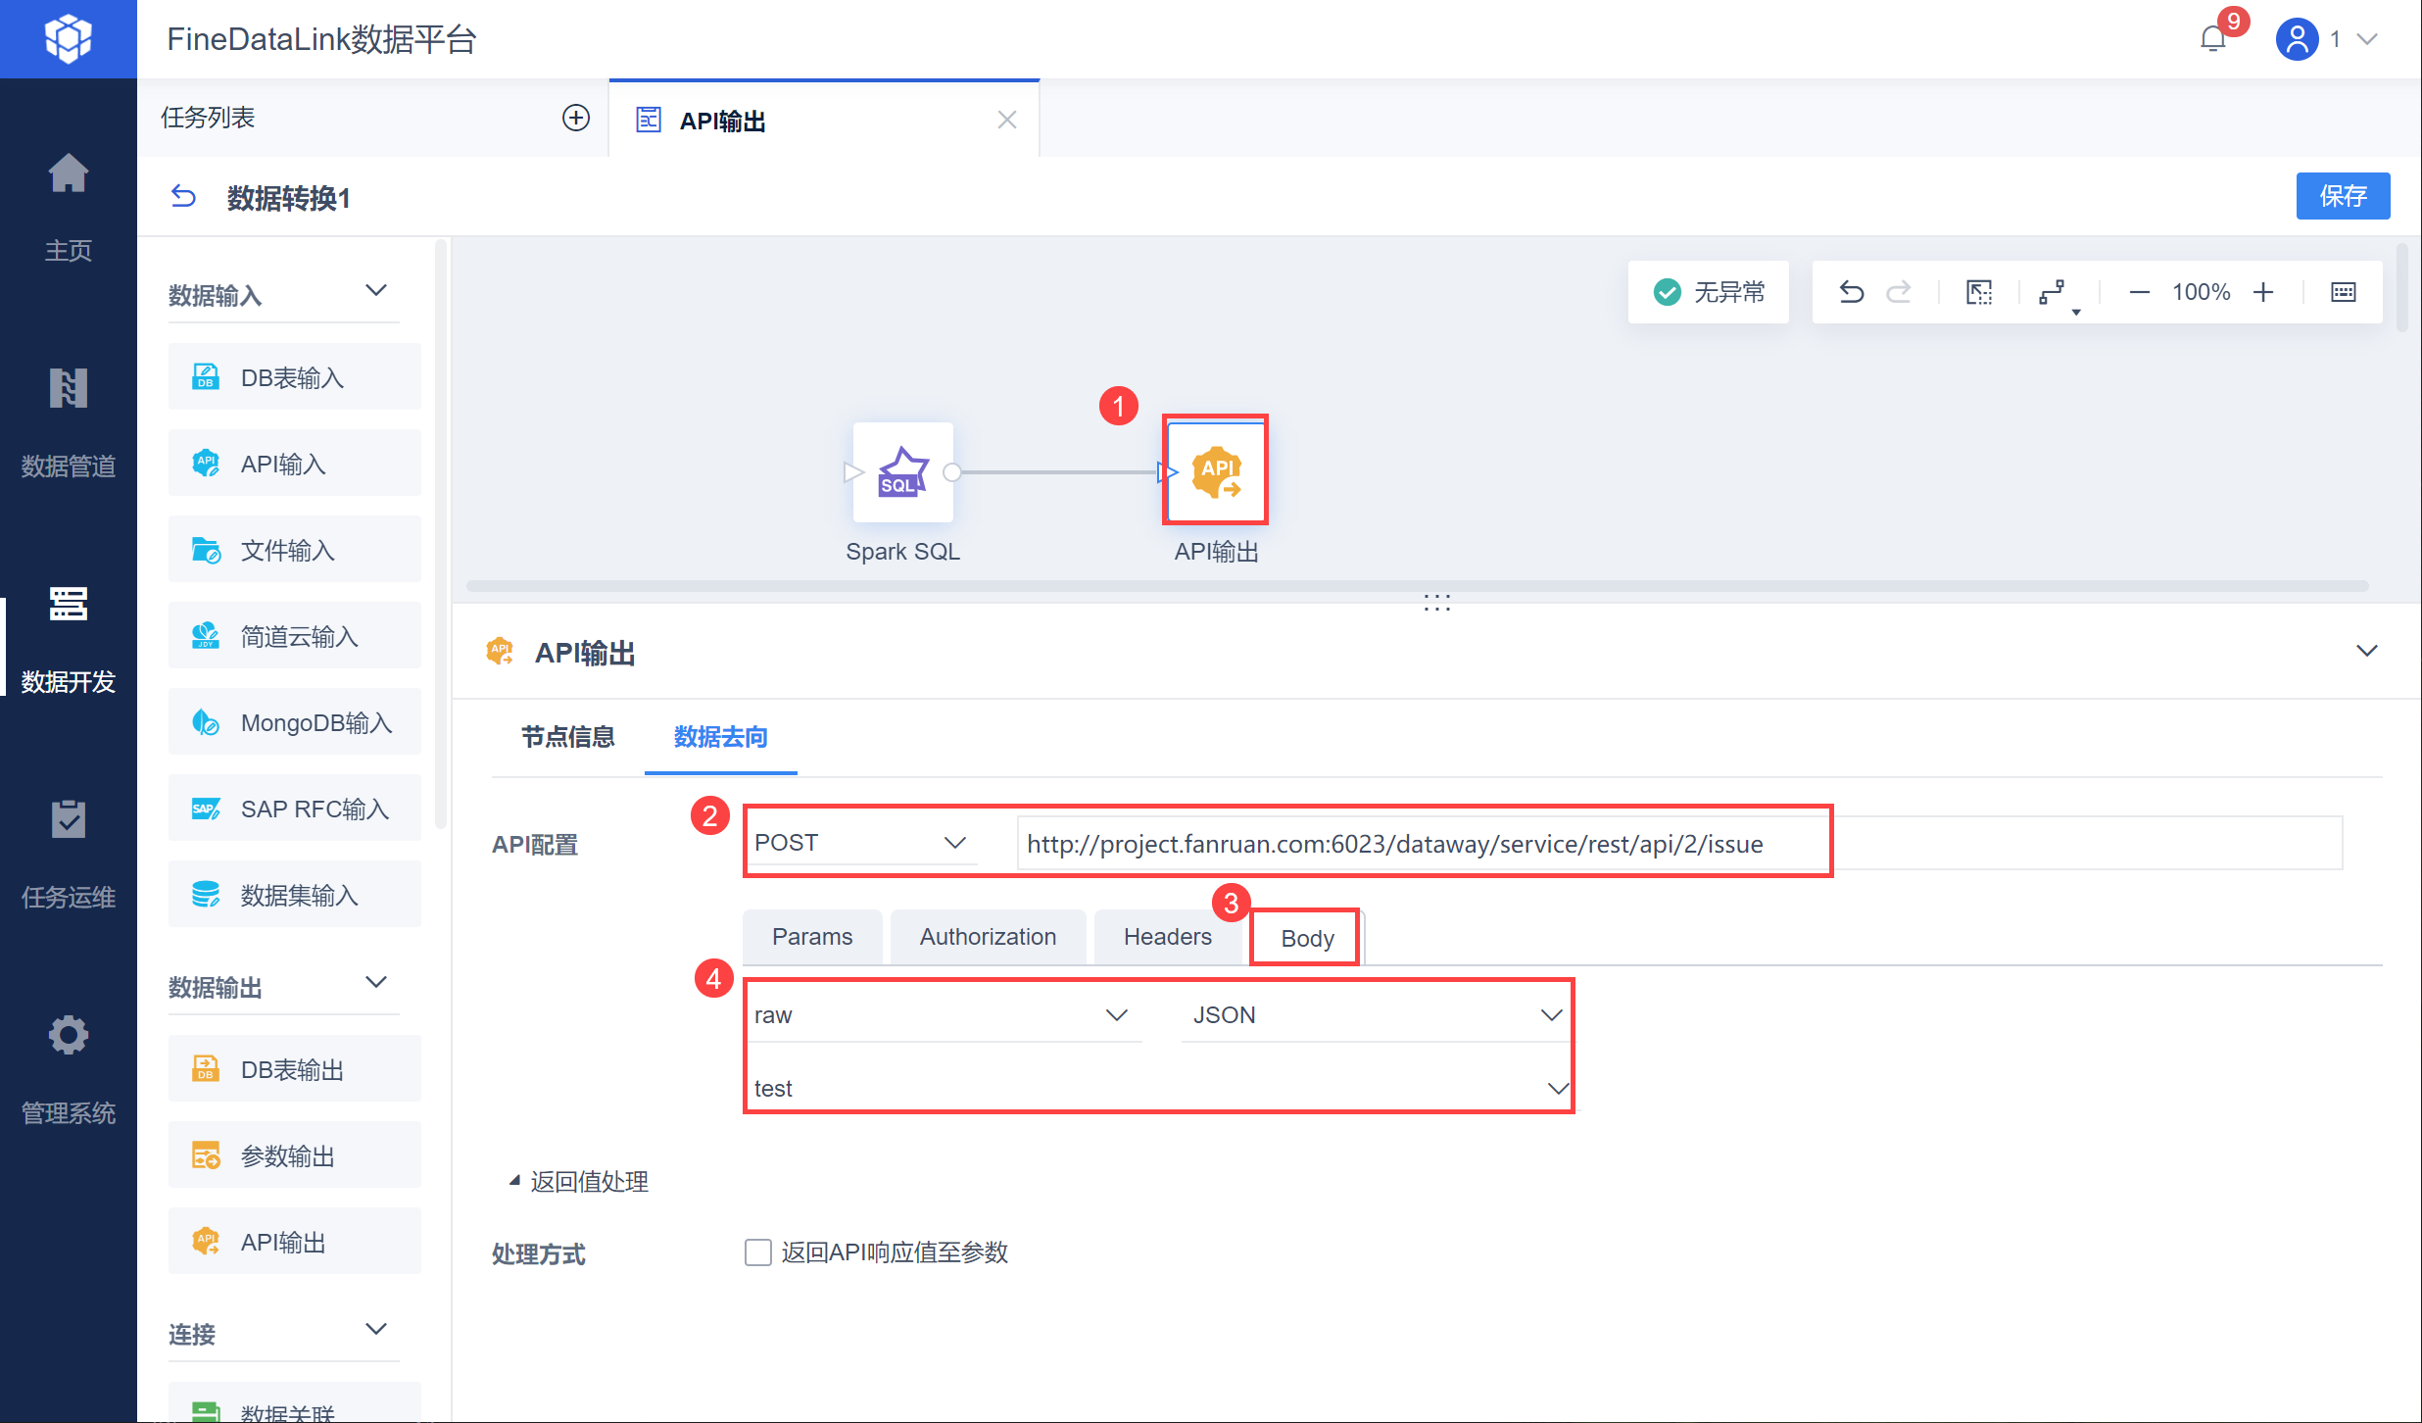Collapse the API输出 config panel
The image size is (2422, 1423).
click(x=2366, y=652)
